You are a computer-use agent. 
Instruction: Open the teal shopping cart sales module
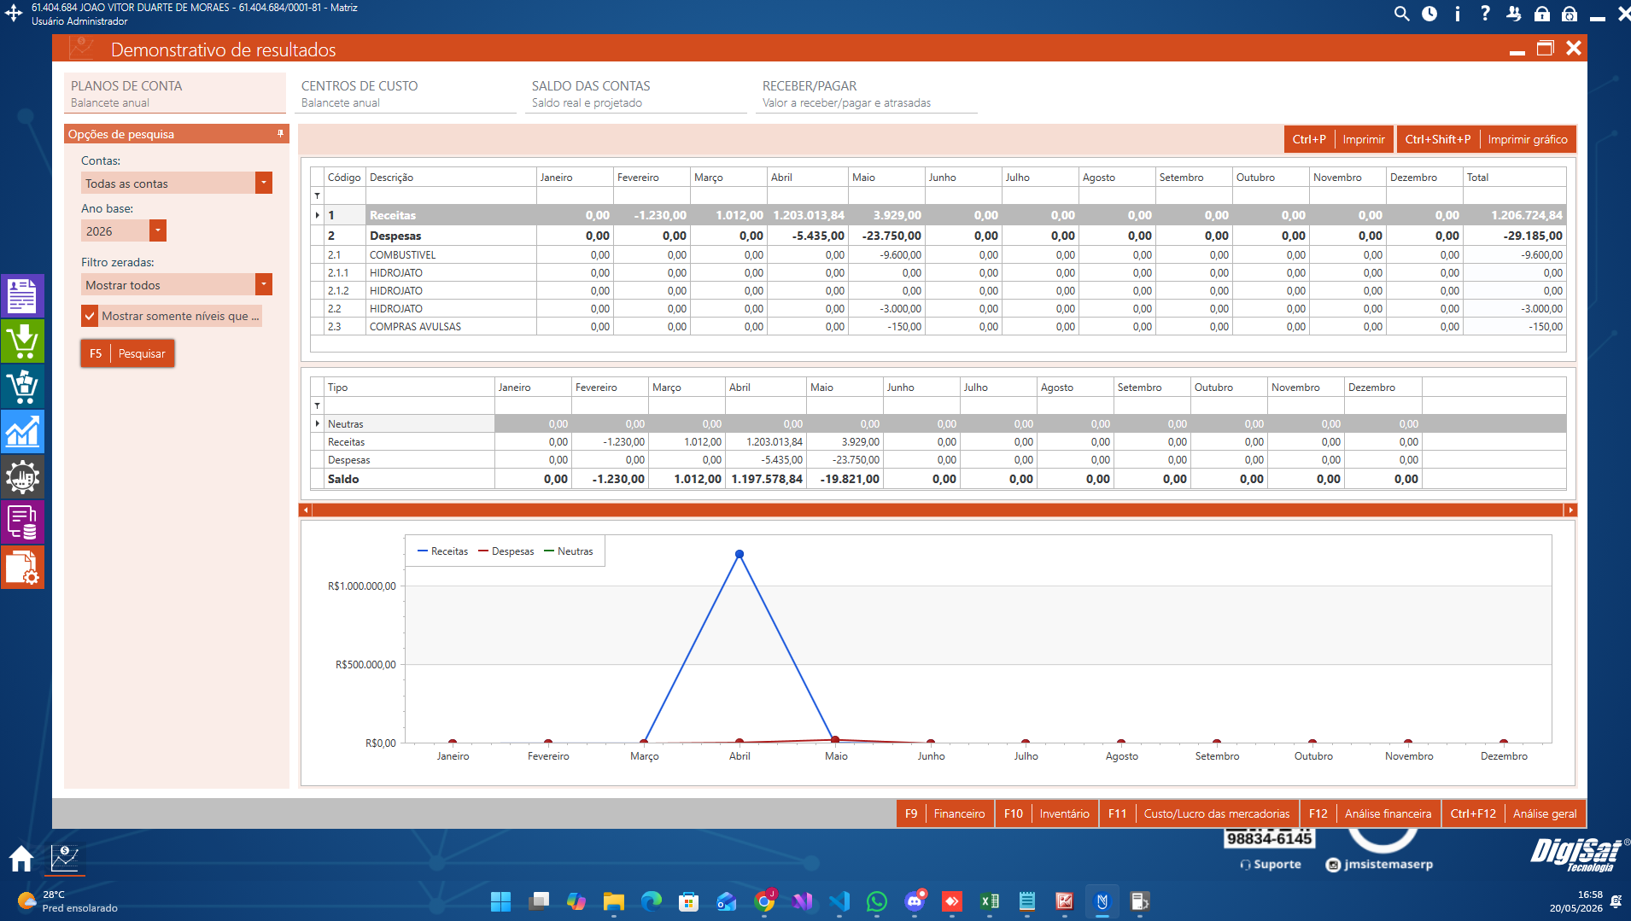point(22,386)
